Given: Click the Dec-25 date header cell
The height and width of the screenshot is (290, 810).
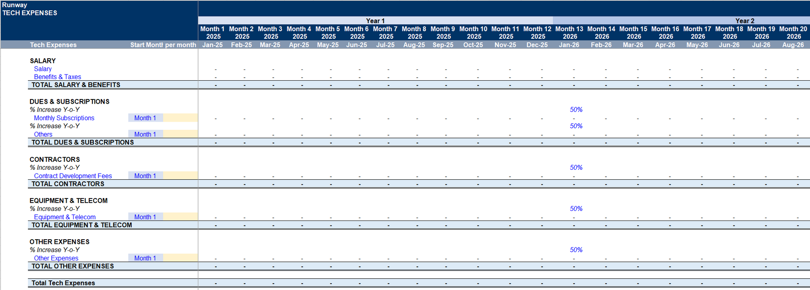Looking at the screenshot, I should pyautogui.click(x=537, y=45).
